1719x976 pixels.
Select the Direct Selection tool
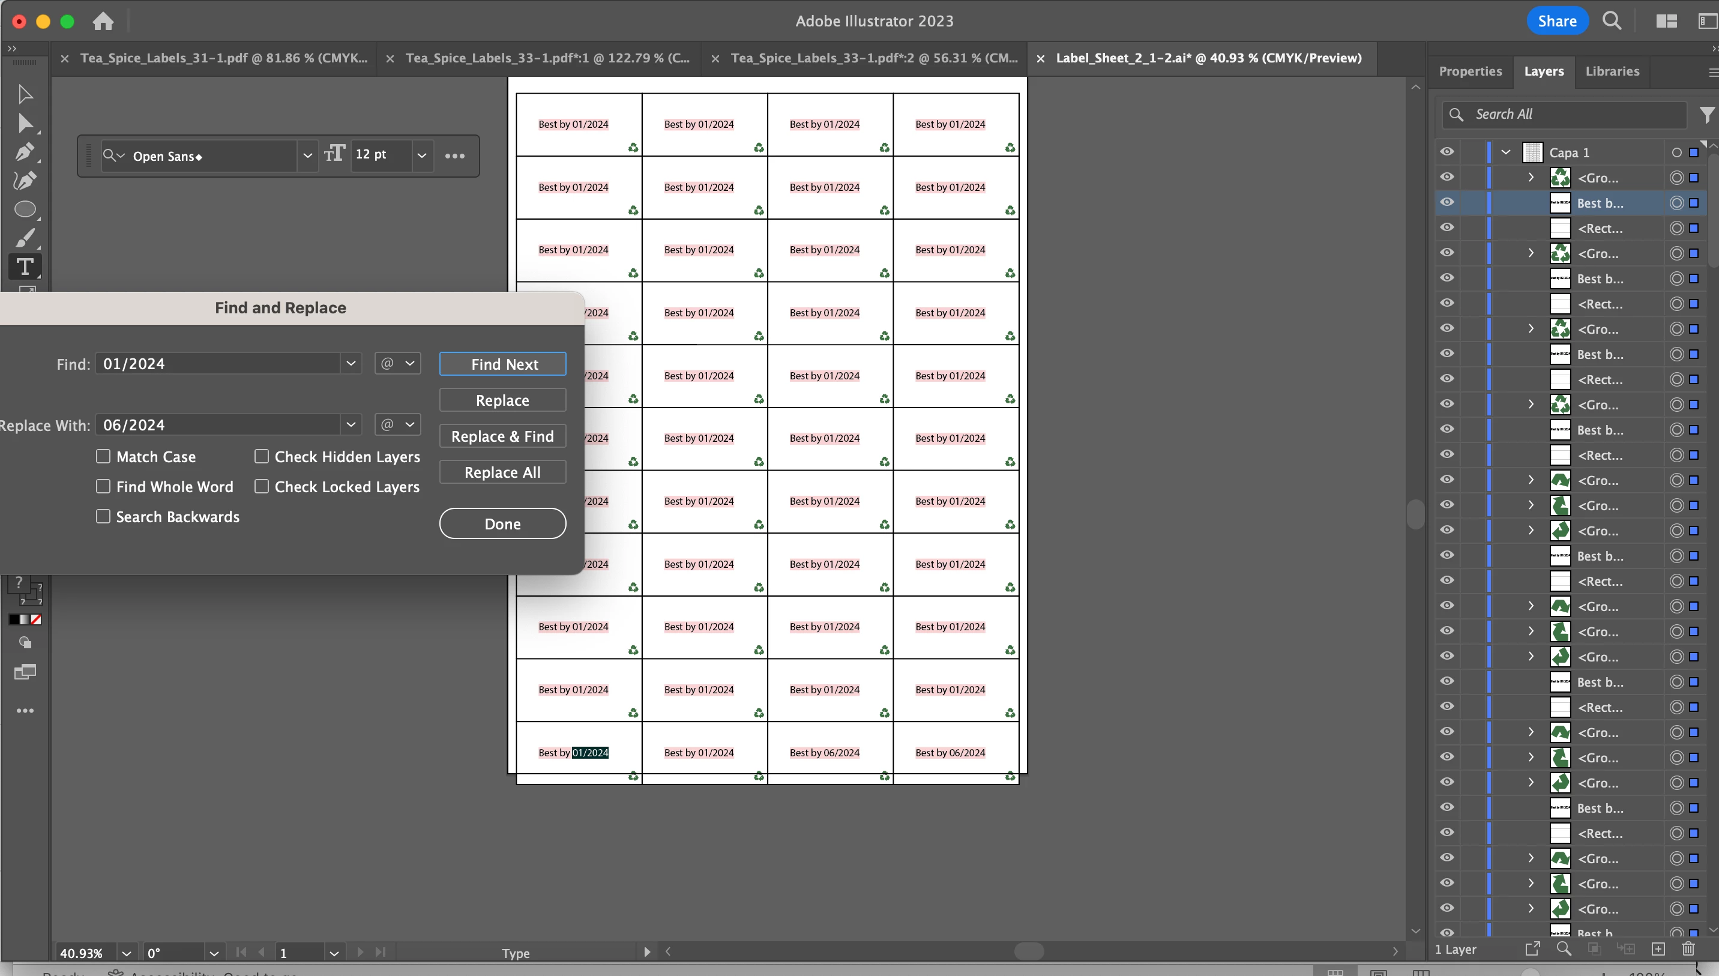[x=25, y=122]
